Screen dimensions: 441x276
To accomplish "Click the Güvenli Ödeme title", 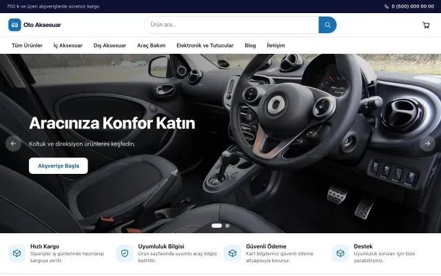I will [266, 246].
